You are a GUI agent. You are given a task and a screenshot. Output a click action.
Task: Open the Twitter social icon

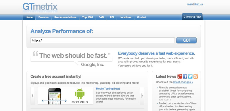(190, 76)
